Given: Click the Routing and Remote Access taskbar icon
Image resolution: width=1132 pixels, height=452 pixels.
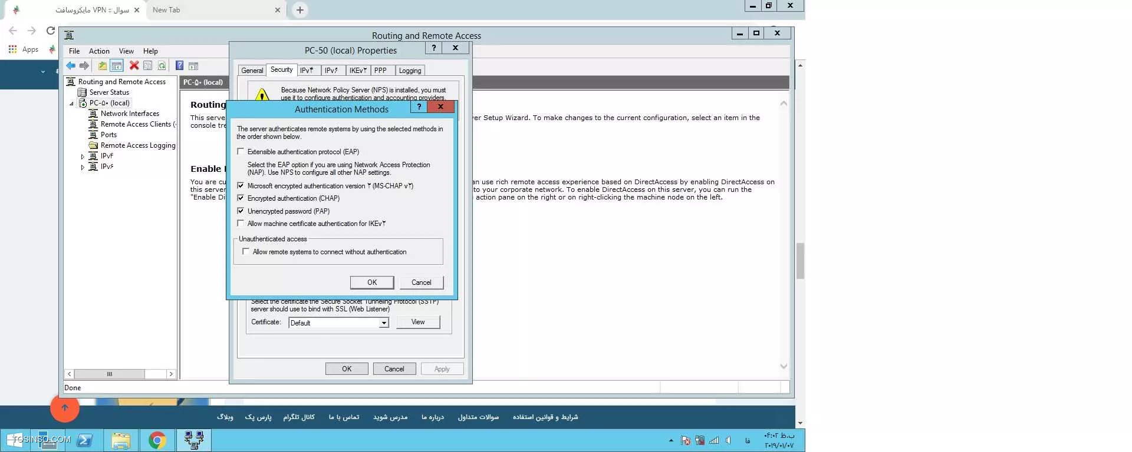Looking at the screenshot, I should pyautogui.click(x=193, y=440).
